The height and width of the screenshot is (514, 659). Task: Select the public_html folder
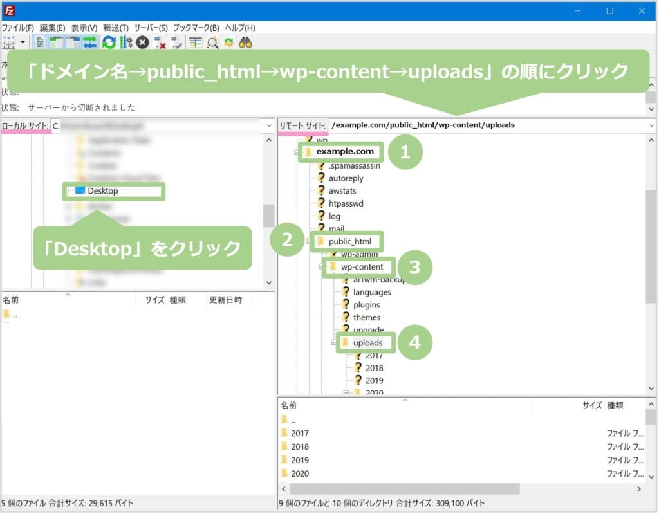coord(349,242)
